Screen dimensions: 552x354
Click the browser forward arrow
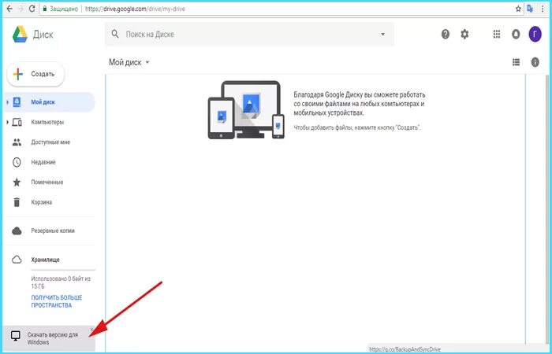[x=21, y=9]
